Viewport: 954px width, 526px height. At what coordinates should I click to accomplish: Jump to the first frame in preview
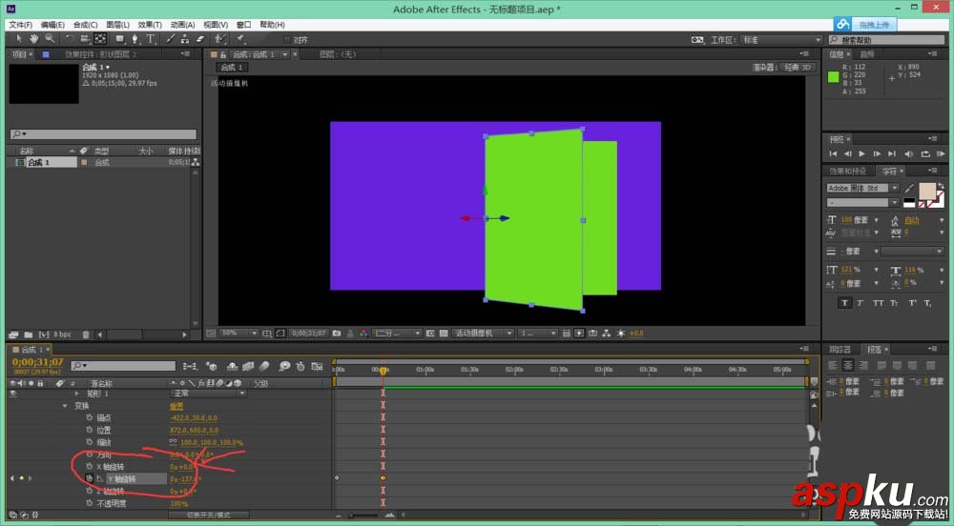coord(833,154)
